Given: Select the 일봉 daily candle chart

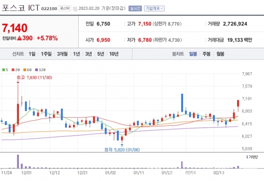Looking at the screenshot, I should point(193,54).
